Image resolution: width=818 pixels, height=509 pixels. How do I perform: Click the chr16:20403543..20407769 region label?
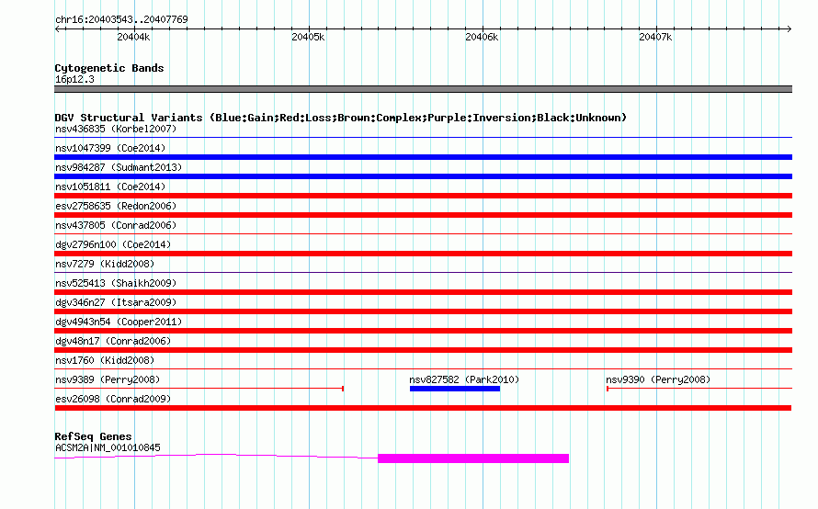121,19
